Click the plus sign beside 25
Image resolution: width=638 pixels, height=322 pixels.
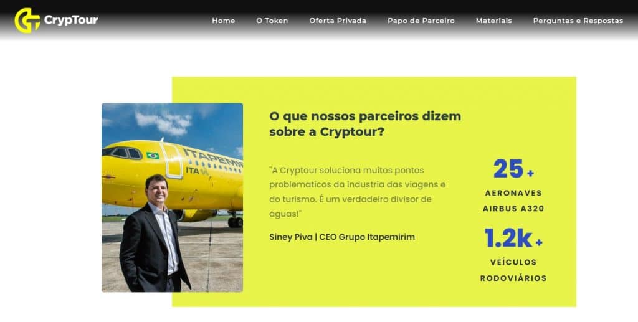pyautogui.click(x=530, y=174)
